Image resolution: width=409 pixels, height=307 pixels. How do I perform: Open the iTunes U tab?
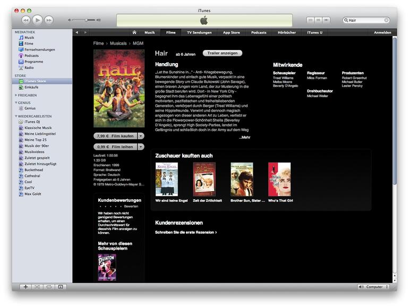pos(315,32)
